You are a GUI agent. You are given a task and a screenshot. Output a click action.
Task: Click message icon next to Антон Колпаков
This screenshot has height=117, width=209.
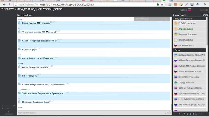(19, 58)
